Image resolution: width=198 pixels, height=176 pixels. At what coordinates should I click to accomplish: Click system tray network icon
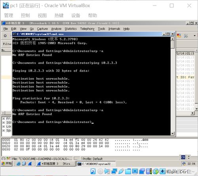pyautogui.click(x=184, y=164)
